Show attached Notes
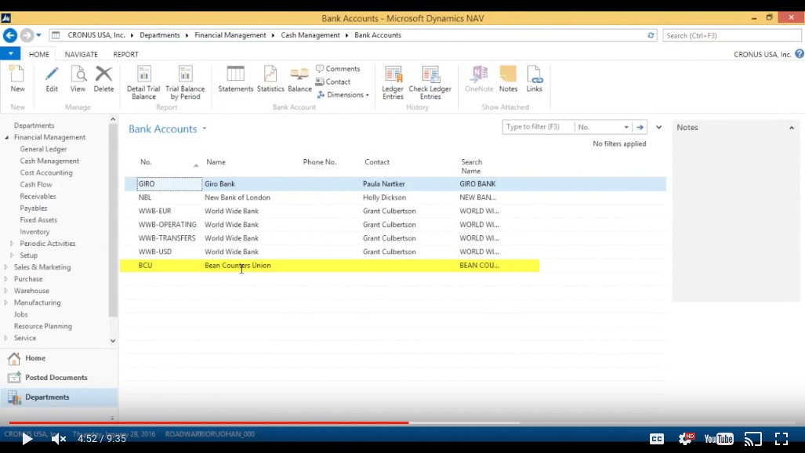 coord(508,78)
